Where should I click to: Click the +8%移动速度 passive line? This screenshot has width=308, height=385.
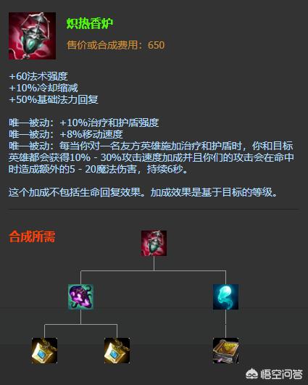pos(66,134)
